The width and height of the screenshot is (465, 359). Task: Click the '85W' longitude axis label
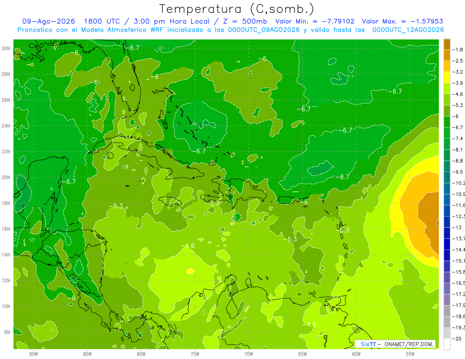(x=87, y=354)
